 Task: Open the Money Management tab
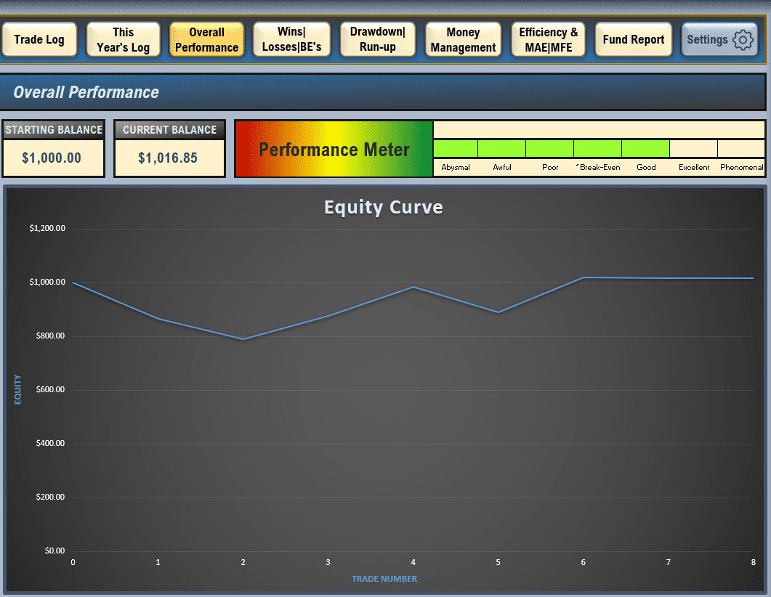[x=463, y=40]
